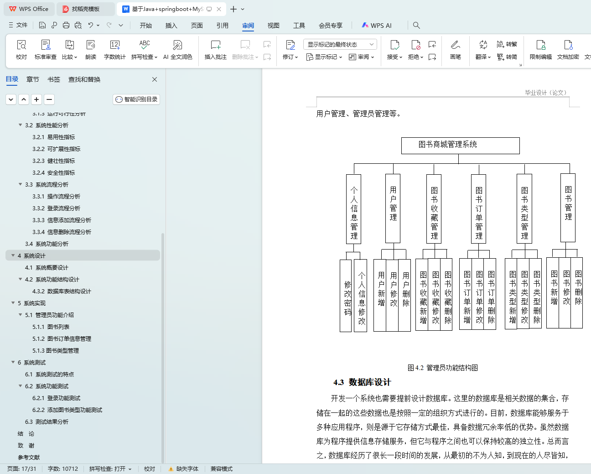This screenshot has width=591, height=474.
Task: Open the 审阅 pane dropdown
Action: pyautogui.click(x=362, y=57)
